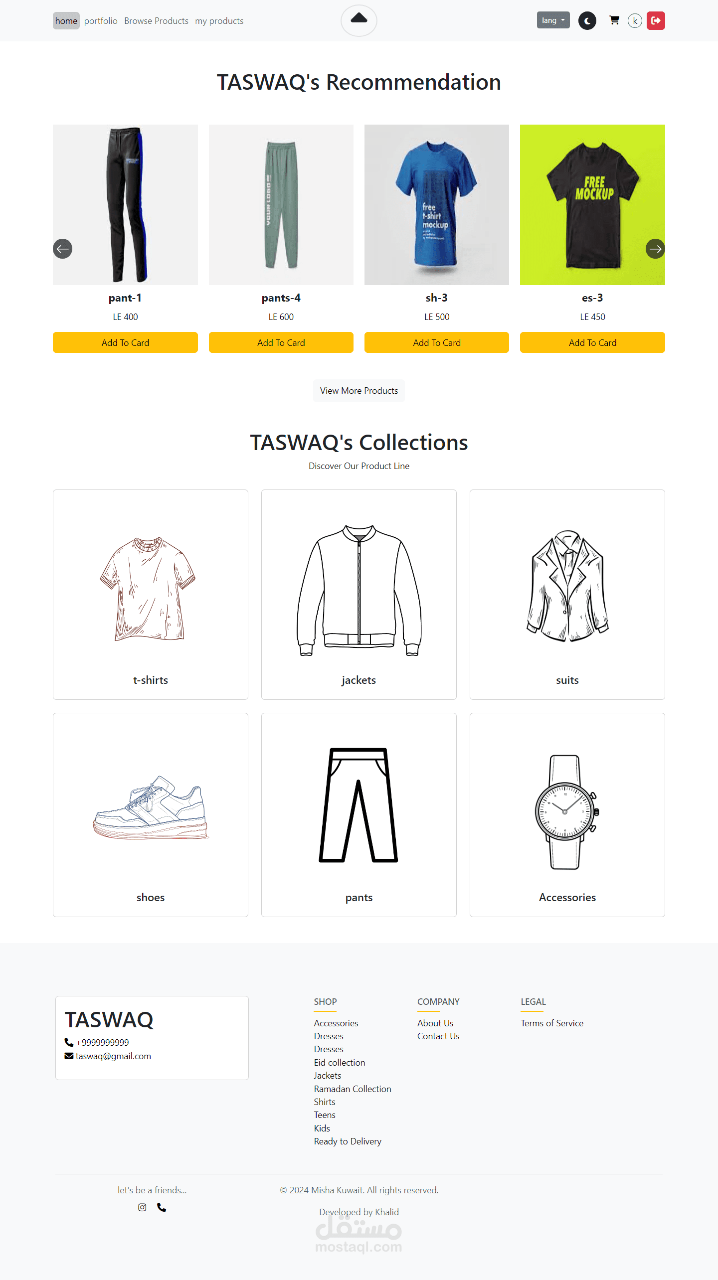Open Browse Products in the navbar
Viewport: 718px width, 1280px height.
(156, 21)
